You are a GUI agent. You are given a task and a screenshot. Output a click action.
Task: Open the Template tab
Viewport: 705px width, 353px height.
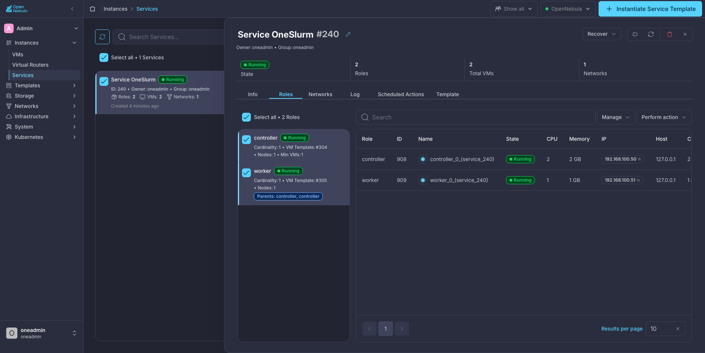click(x=448, y=94)
